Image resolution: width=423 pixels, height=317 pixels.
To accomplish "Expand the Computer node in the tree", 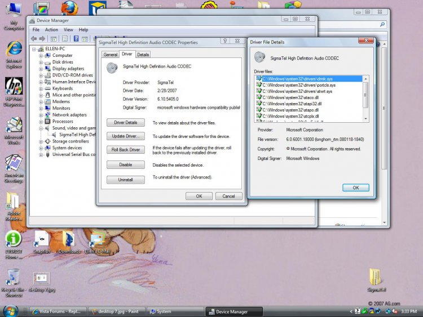I will (x=41, y=56).
